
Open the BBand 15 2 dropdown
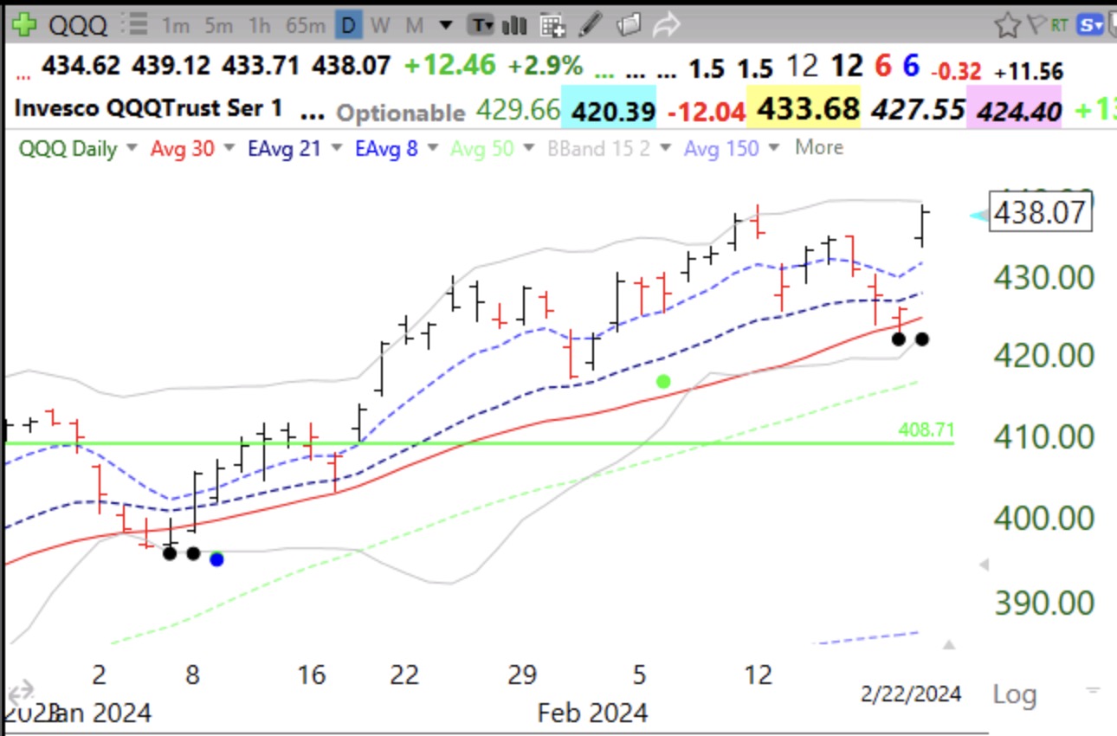[665, 148]
